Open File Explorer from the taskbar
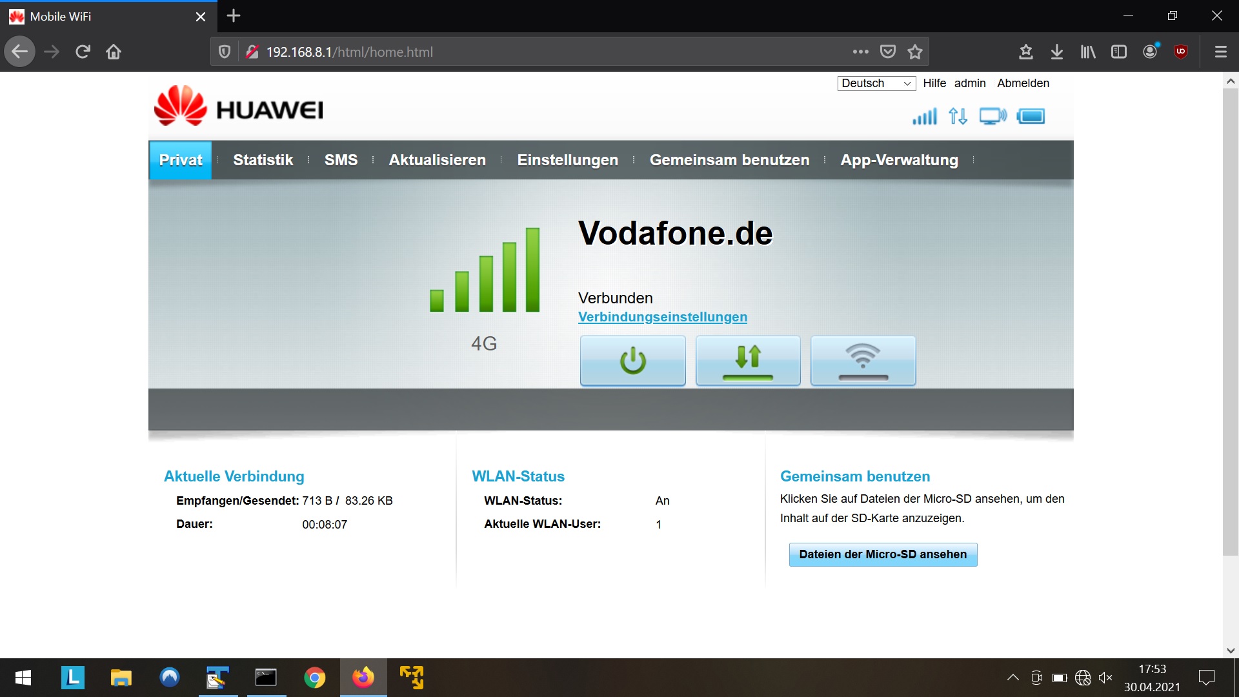 (121, 678)
